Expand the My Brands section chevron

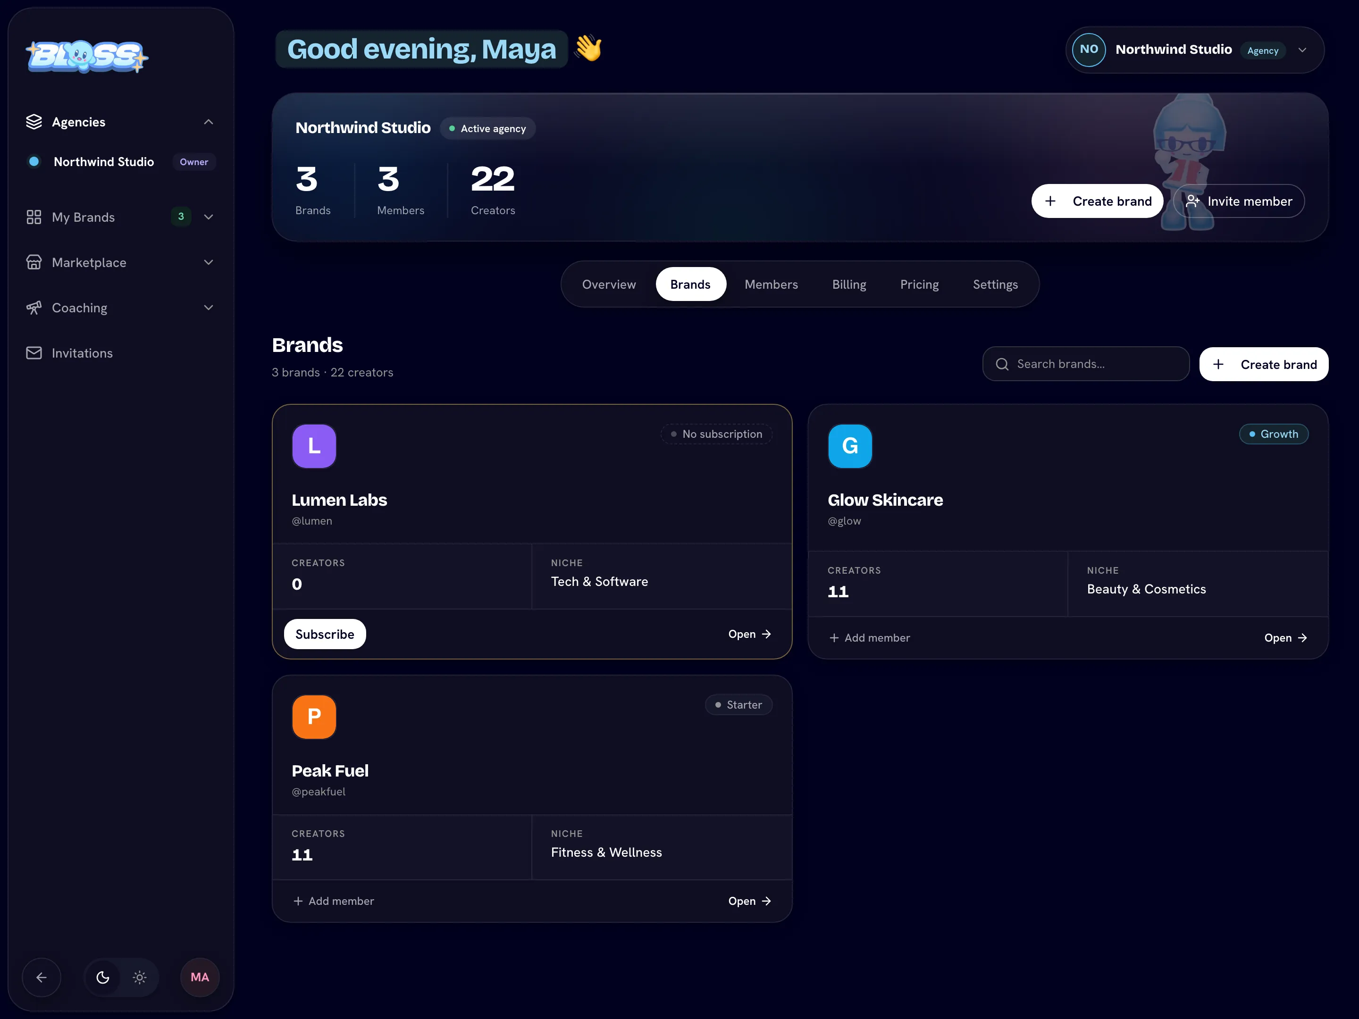coord(208,217)
